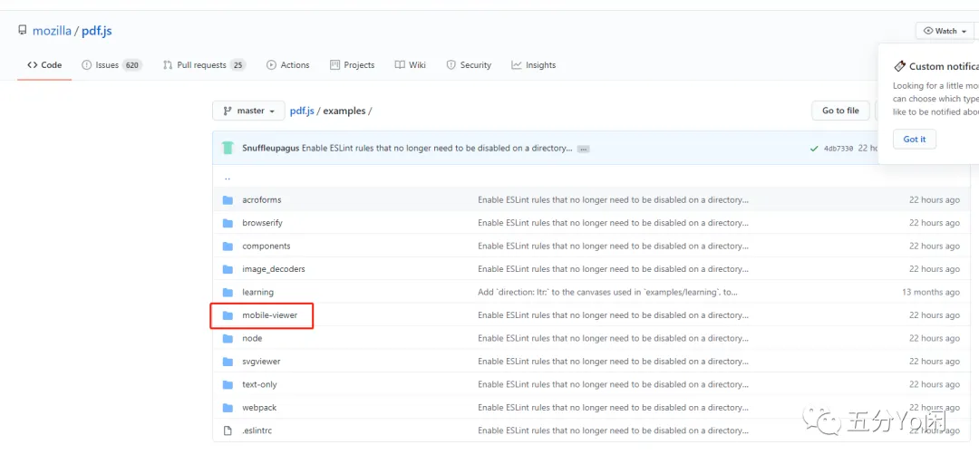
Task: Open the image_decoders folder name
Action: coord(274,269)
